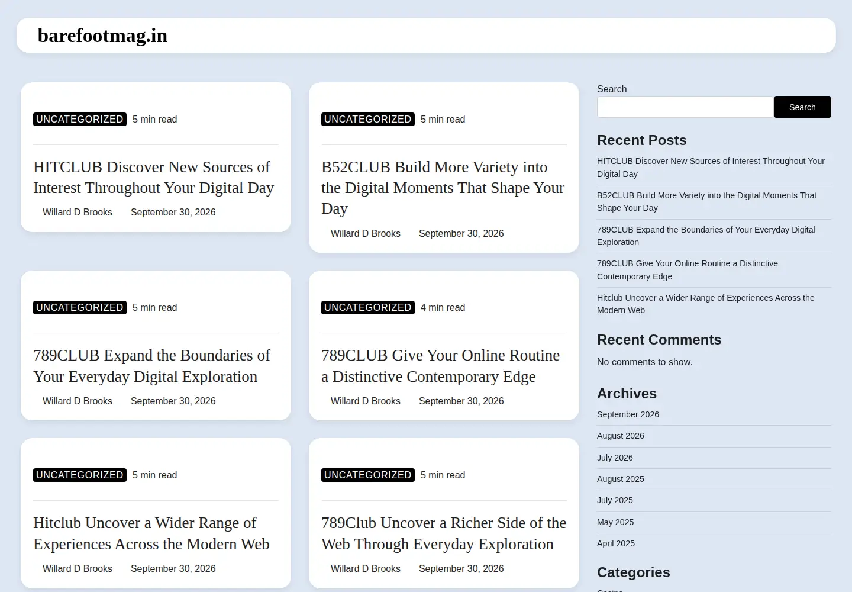
Task: Click author Willard D Brooks on Hitclub Uncover card
Action: click(78, 568)
